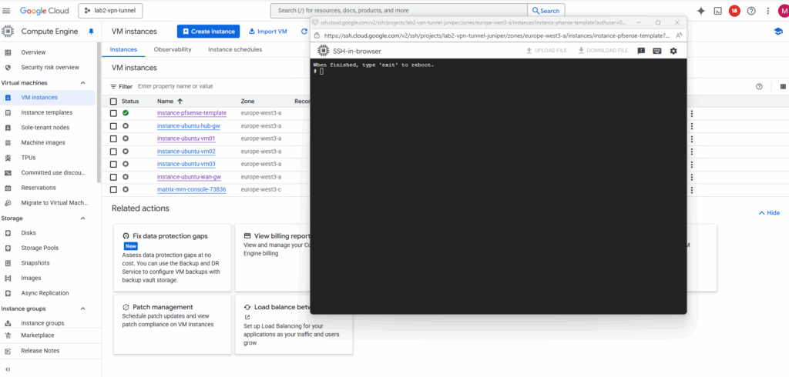Collapse the Virtual machines sidebar section

(82, 82)
